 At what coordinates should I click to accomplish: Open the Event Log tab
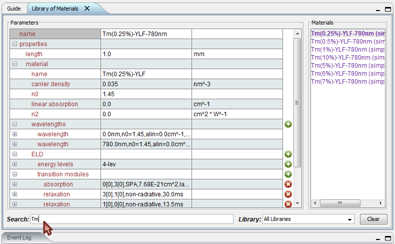(x=19, y=237)
